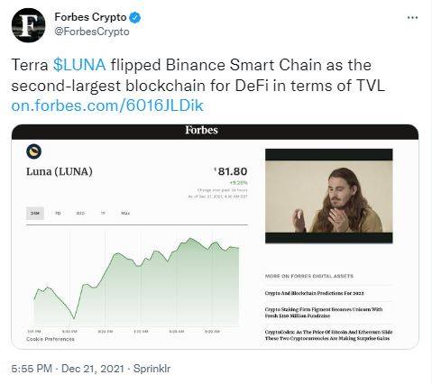Select the 30D chart range tab
This screenshot has width=432, height=384.
click(80, 213)
